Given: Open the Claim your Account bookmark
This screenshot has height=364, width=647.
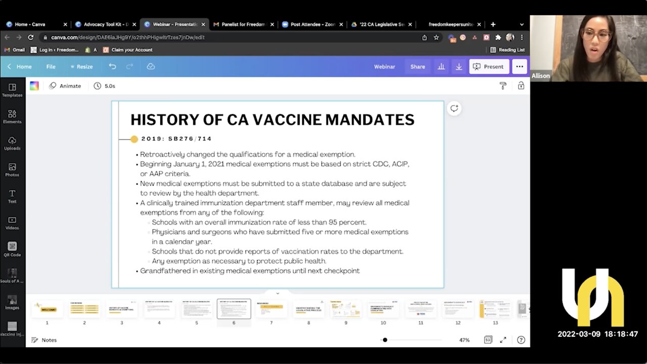Looking at the screenshot, I should coord(127,50).
